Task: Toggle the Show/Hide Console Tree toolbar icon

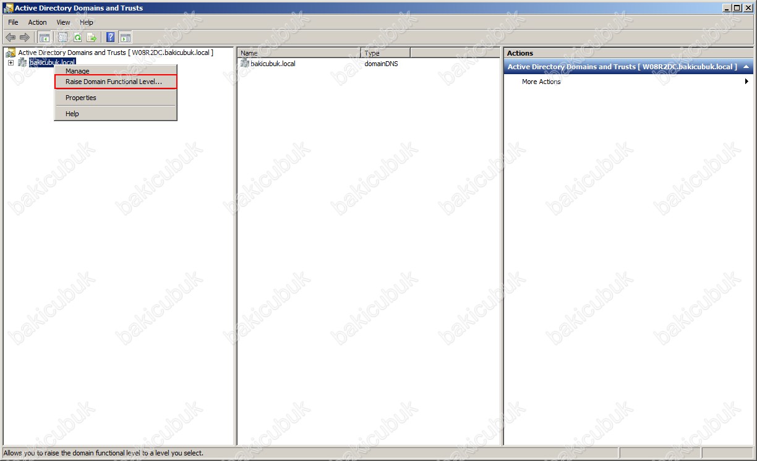Action: pyautogui.click(x=45, y=37)
